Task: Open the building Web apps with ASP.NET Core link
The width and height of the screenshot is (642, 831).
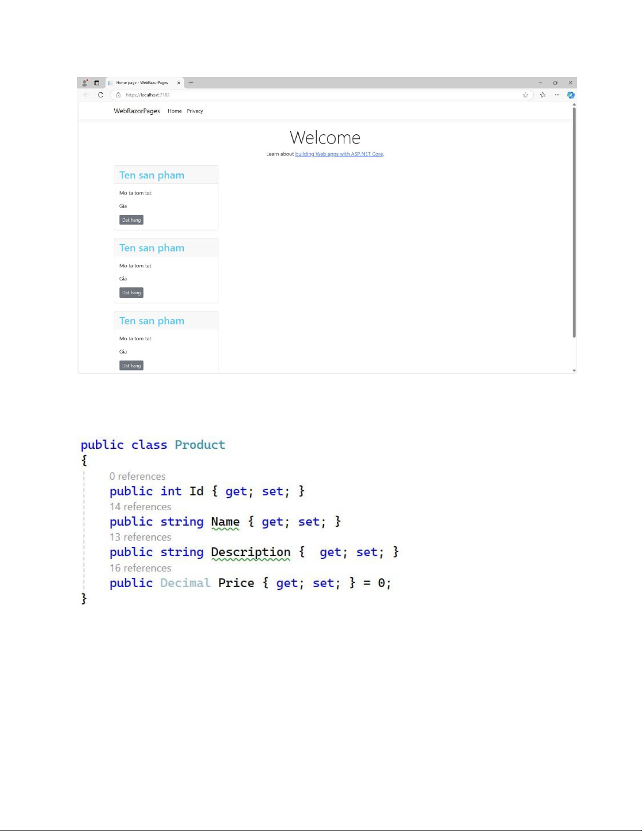Action: coord(339,154)
